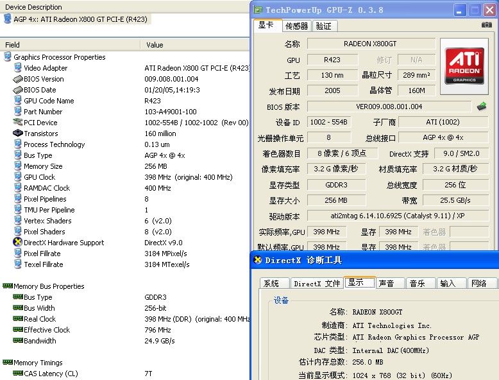The image size is (499, 380).
Task: Click the AGP 4x device description icon
Action: 7,19
